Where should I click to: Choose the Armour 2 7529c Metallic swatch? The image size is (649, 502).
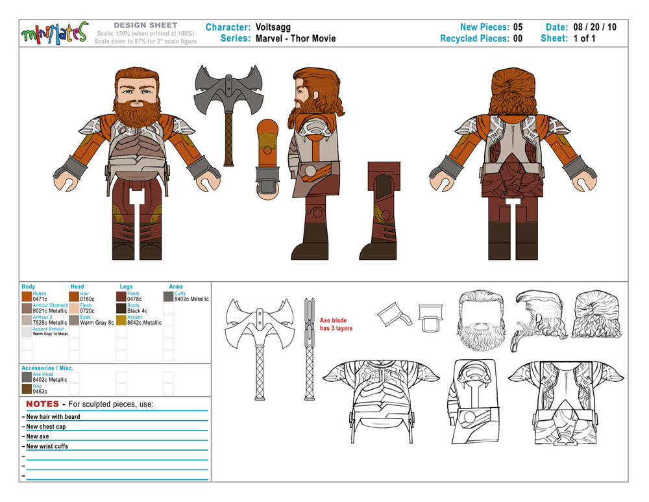[27, 320]
